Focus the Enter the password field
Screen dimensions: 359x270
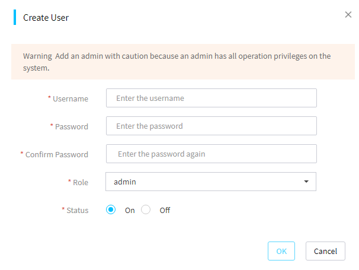point(211,126)
